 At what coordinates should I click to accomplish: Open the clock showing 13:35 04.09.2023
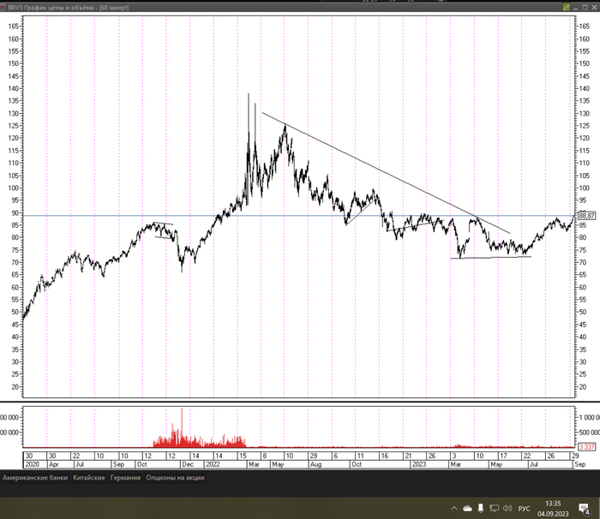[553, 509]
